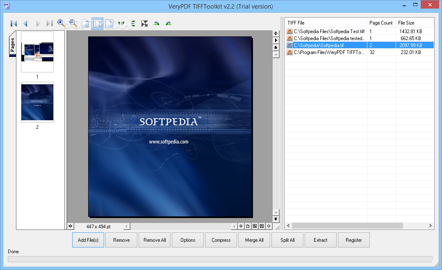442x270 pixels.
Task: Go to the first page
Action: [x=14, y=24]
